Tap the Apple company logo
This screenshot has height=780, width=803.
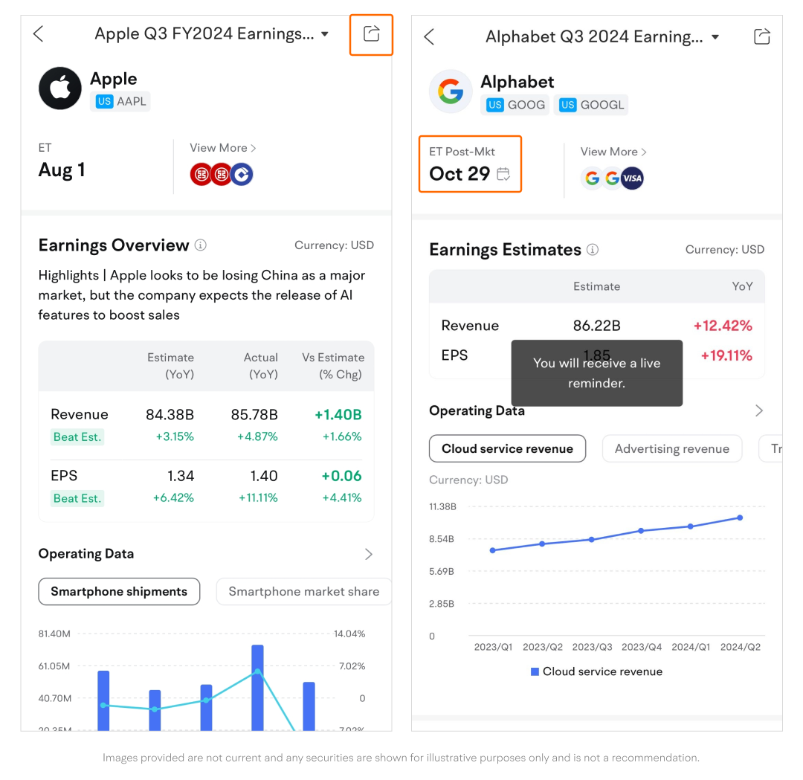pyautogui.click(x=60, y=88)
